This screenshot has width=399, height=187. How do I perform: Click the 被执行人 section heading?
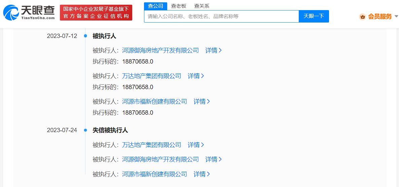[x=104, y=36]
